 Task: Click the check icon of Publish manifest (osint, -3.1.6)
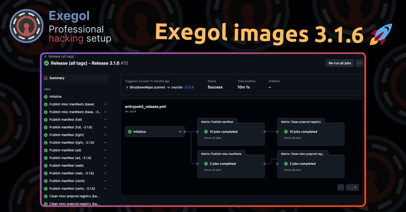pyautogui.click(x=46, y=188)
